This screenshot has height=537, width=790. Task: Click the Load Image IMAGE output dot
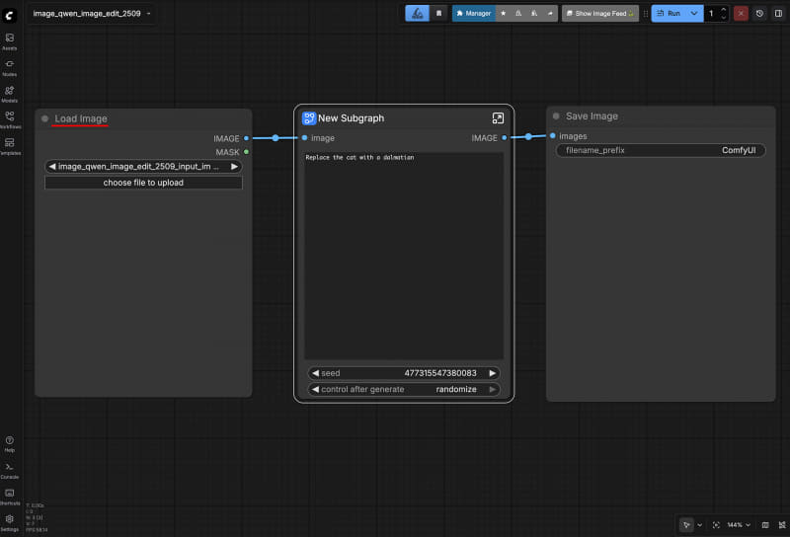pyautogui.click(x=246, y=138)
